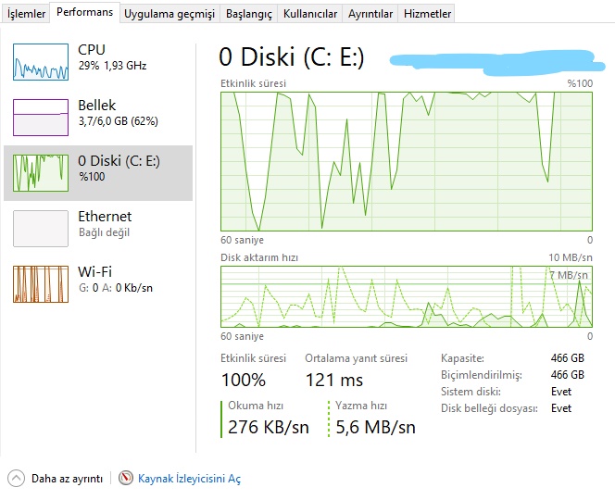Select the CPU usage mini graph thumbnail
Image resolution: width=615 pixels, height=500 pixels.
41,61
